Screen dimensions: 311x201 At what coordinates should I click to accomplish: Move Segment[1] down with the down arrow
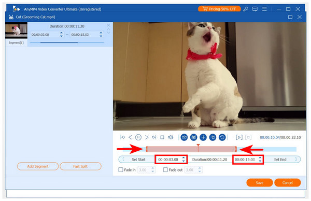pyautogui.click(x=108, y=33)
